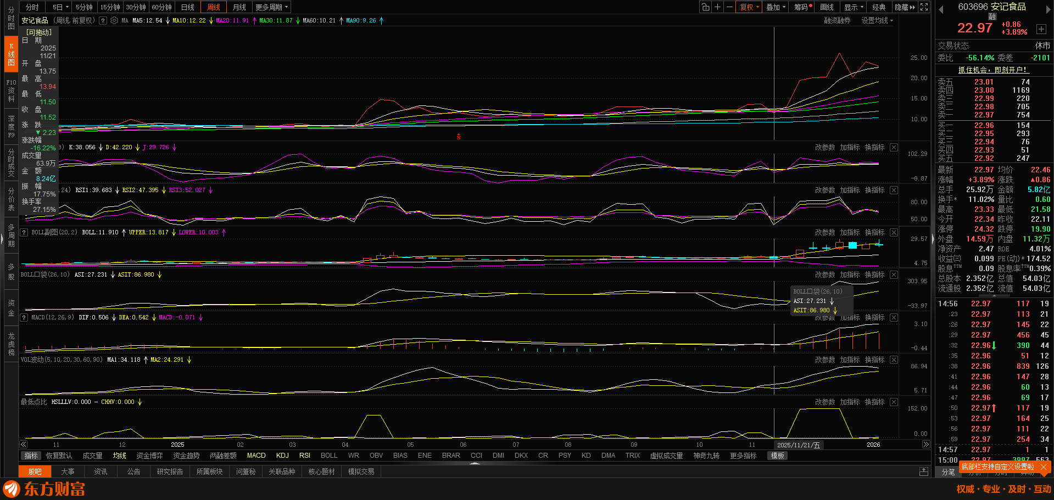Screen dimensions: 1054x500
Task: Close the KDJ indicator sub-panel
Action: click(894, 148)
